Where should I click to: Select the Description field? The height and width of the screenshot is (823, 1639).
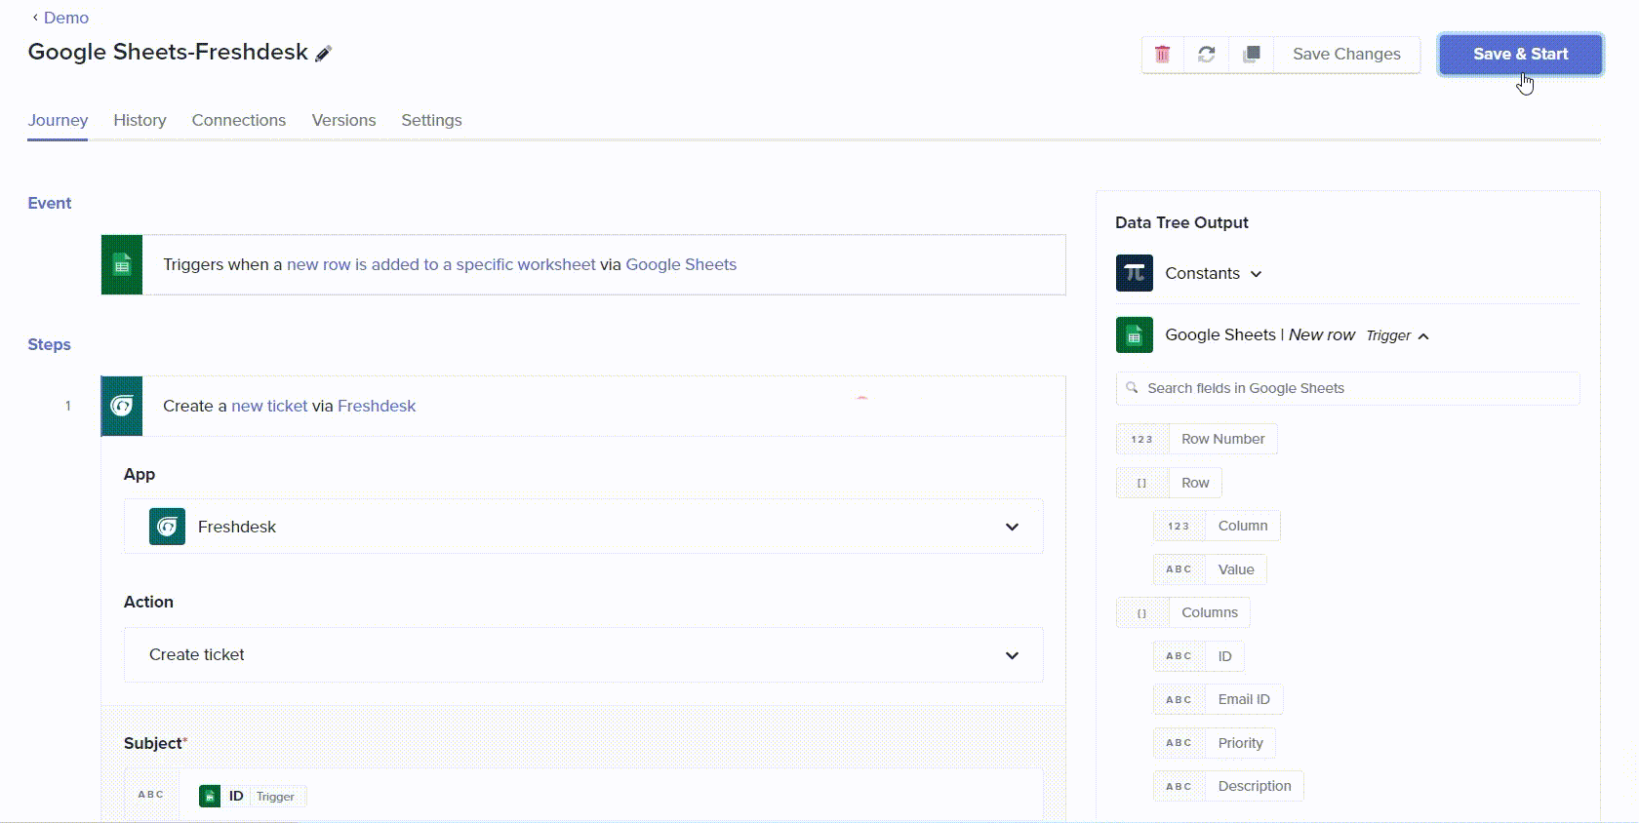tap(1255, 786)
